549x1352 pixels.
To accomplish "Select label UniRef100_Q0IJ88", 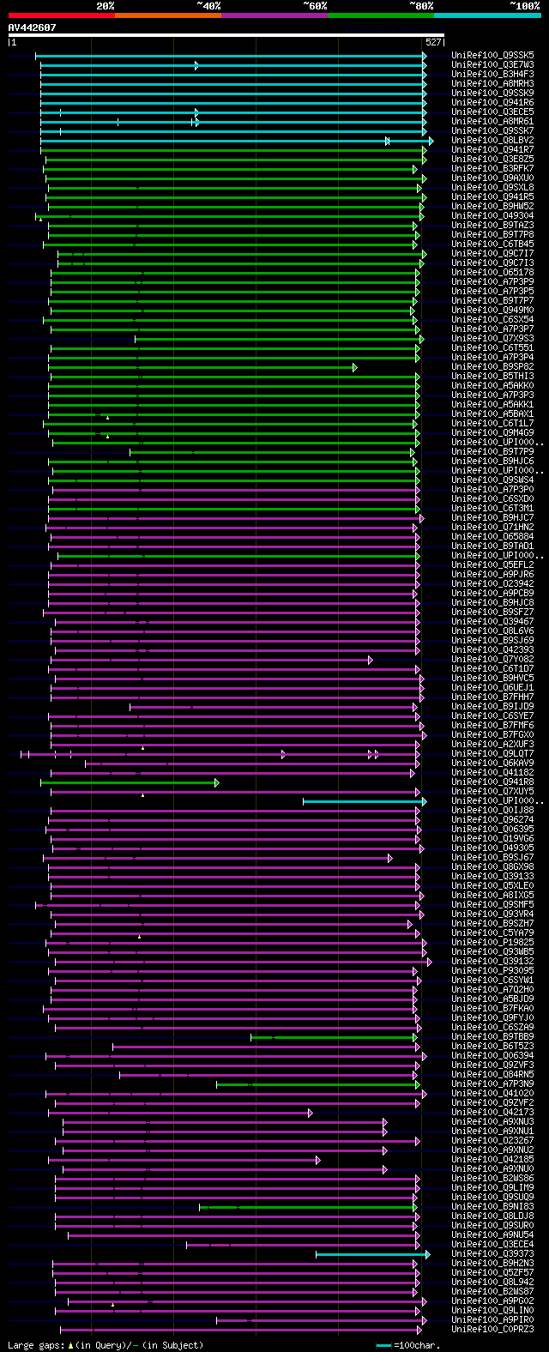I will 493,810.
